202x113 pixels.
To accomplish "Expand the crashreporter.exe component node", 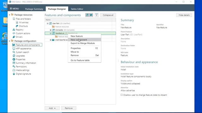I will click(x=50, y=40).
